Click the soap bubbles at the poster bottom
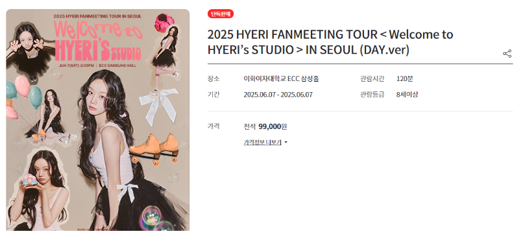The image size is (525, 236). click(156, 219)
